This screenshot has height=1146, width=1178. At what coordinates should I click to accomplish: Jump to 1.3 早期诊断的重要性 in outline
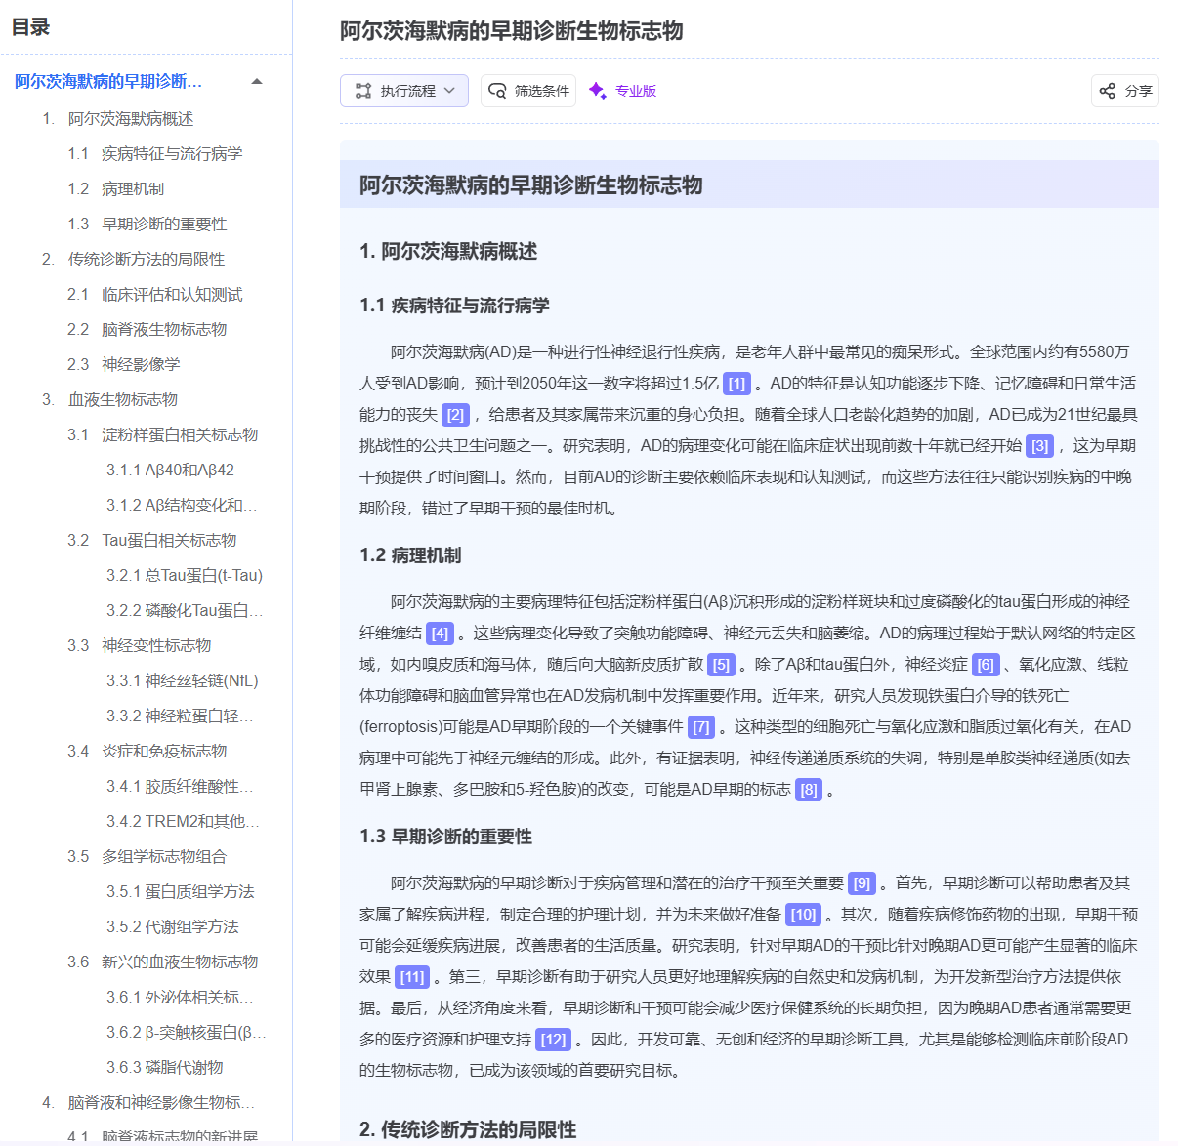(x=147, y=224)
